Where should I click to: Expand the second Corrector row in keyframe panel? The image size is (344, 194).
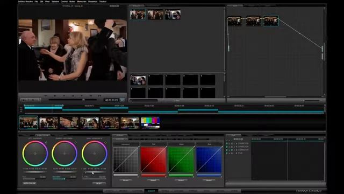point(236,147)
